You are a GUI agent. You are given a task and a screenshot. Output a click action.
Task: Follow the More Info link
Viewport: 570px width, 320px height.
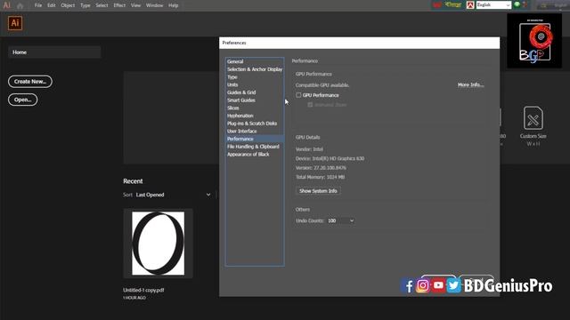coord(471,85)
